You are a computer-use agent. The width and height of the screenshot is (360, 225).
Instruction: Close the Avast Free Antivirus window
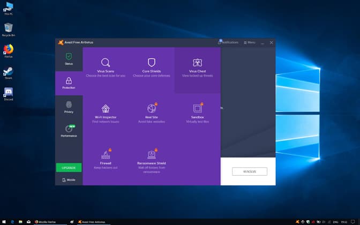click(x=272, y=42)
